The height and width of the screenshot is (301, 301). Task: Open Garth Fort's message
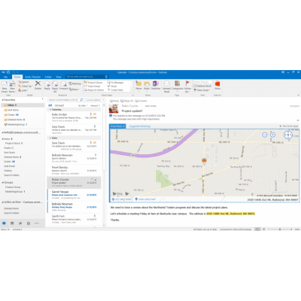(x=74, y=219)
